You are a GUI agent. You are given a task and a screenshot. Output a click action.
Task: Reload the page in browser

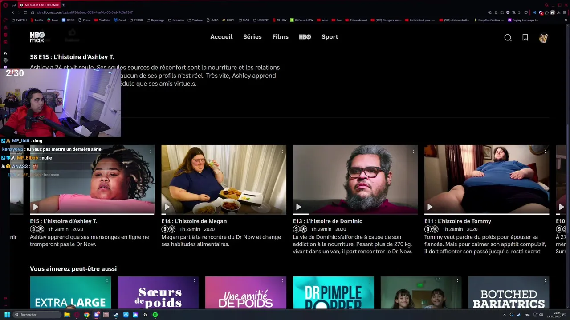click(25, 12)
